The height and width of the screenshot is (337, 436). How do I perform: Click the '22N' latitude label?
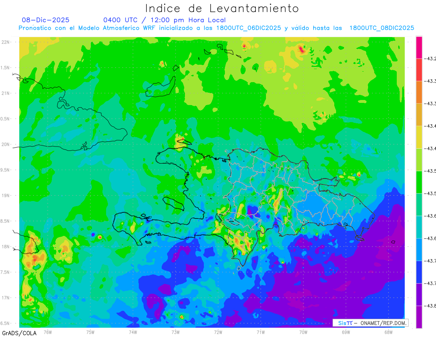click(x=6, y=42)
